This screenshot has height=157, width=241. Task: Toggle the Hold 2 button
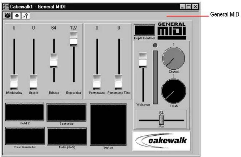click(25, 112)
